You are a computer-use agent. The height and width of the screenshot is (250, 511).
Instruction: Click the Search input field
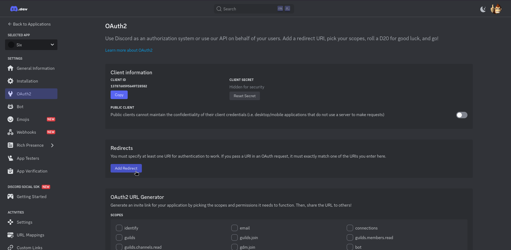(248, 9)
